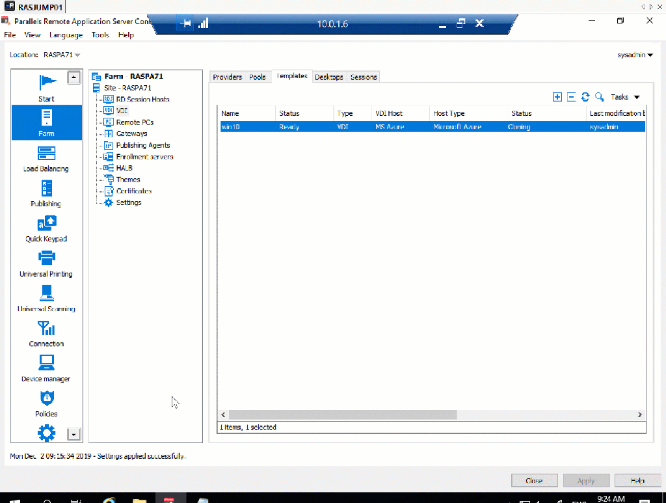Click the Add (plus) template icon
The width and height of the screenshot is (666, 503).
coord(557,97)
